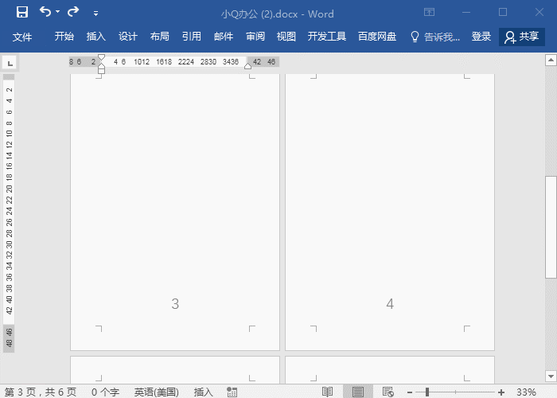Switch to Read Mode view

point(327,392)
